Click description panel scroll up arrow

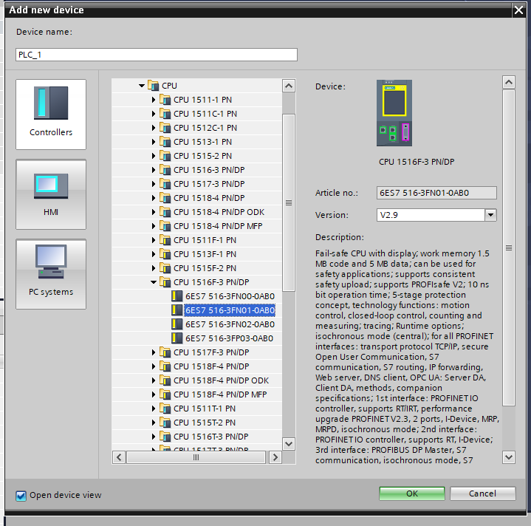click(509, 82)
